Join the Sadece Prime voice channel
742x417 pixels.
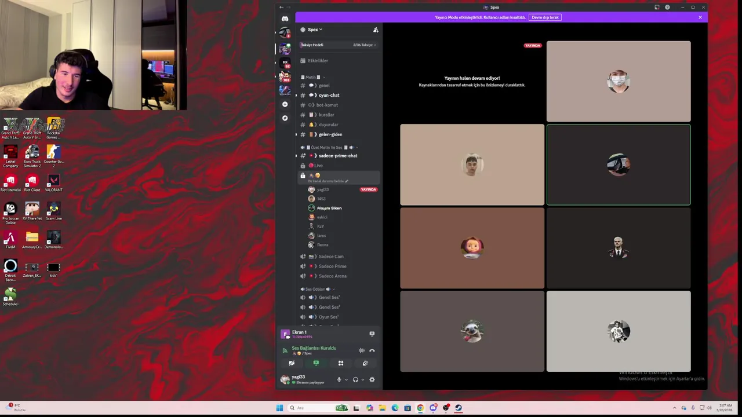pos(339,266)
